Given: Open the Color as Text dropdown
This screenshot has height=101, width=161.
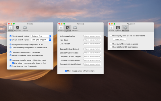Looking at the screenshot, I should point(41,36).
